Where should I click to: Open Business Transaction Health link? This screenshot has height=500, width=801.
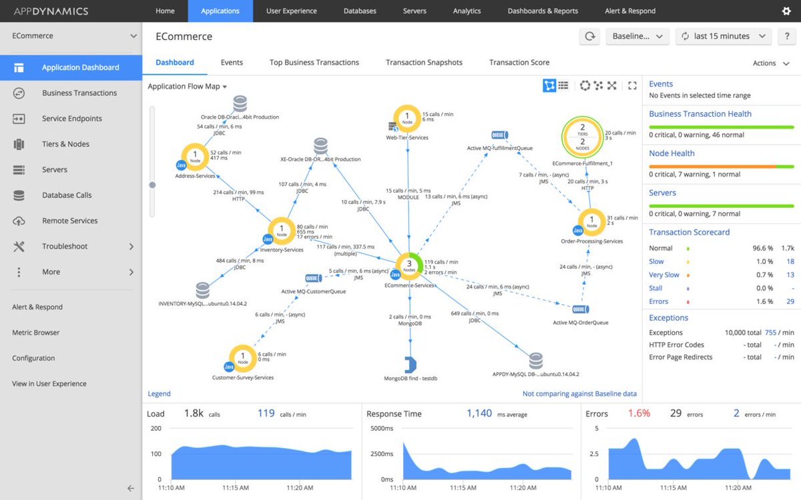coord(700,114)
